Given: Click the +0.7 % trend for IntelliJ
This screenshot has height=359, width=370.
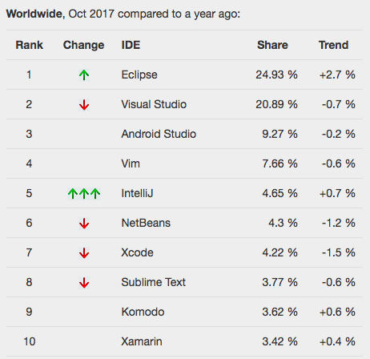Looking at the screenshot, I should click(337, 193).
